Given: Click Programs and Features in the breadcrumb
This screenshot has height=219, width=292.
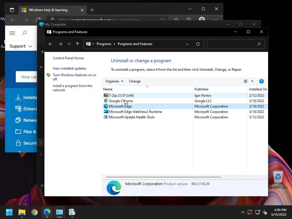Looking at the screenshot, I should [135, 44].
